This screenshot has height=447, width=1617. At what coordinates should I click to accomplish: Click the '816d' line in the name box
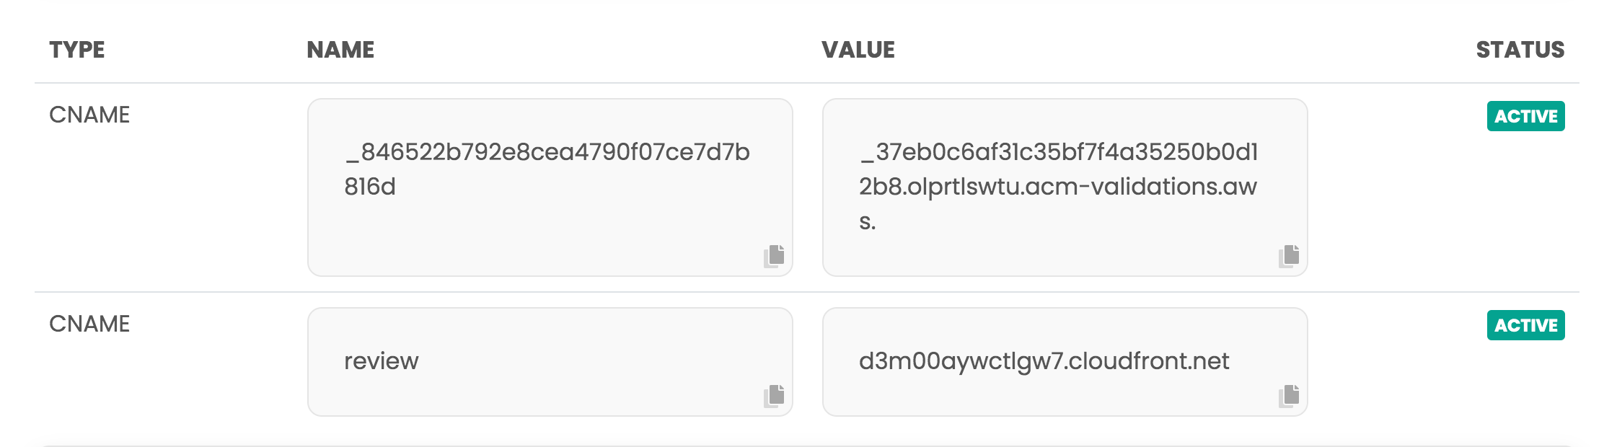click(370, 187)
